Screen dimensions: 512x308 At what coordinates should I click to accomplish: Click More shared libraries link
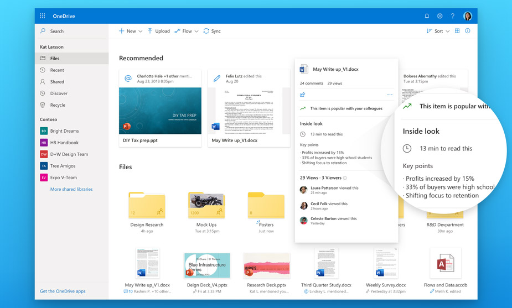71,189
